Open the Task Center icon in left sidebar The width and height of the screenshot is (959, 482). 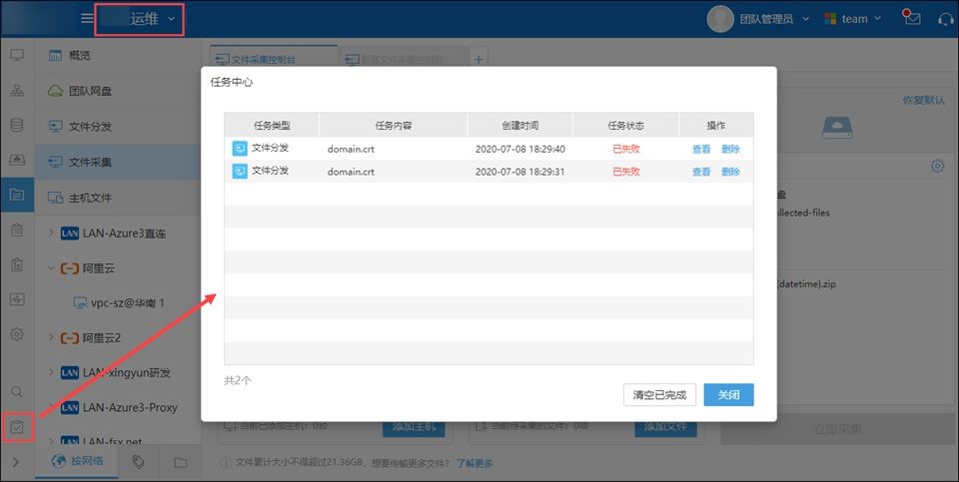point(17,427)
